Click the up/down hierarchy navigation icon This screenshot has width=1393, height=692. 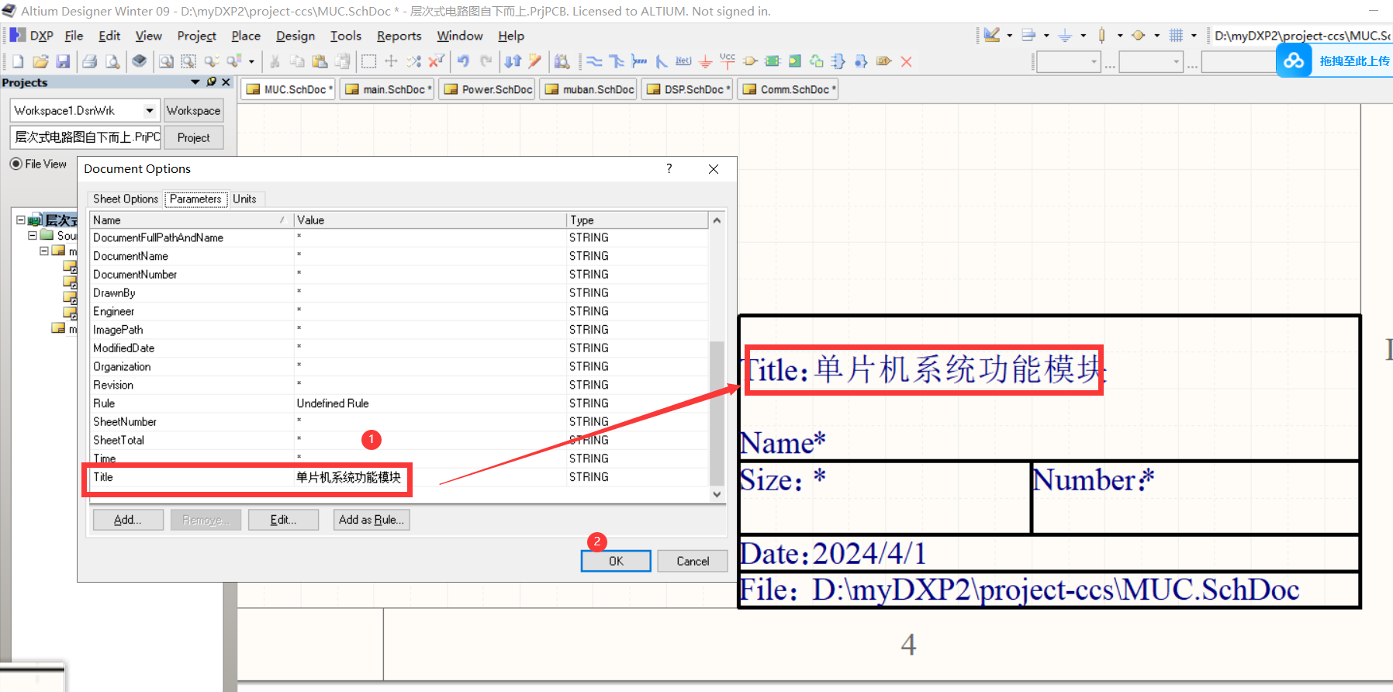pos(513,61)
